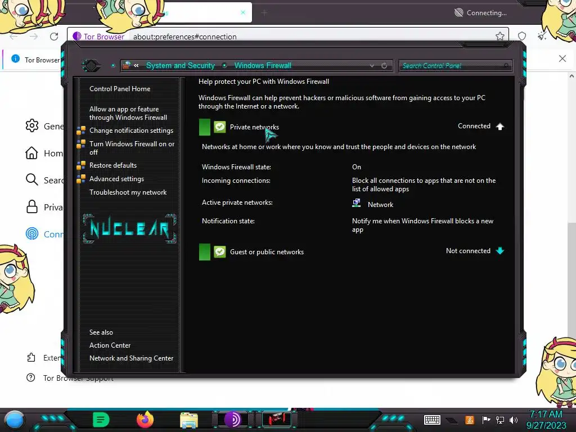Click shield icon beside Advanced settings
This screenshot has height=432, width=576.
click(x=81, y=179)
